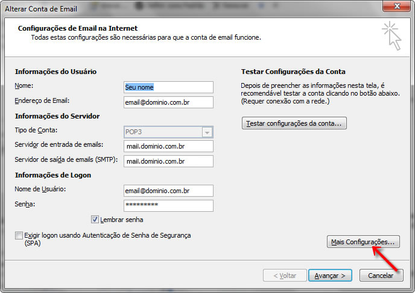Select the Servidor de entrada de emails field
Image resolution: width=415 pixels, height=293 pixels.
tap(168, 146)
